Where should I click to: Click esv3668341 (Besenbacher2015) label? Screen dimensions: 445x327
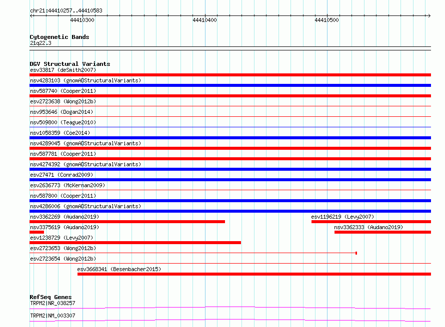pos(119,269)
